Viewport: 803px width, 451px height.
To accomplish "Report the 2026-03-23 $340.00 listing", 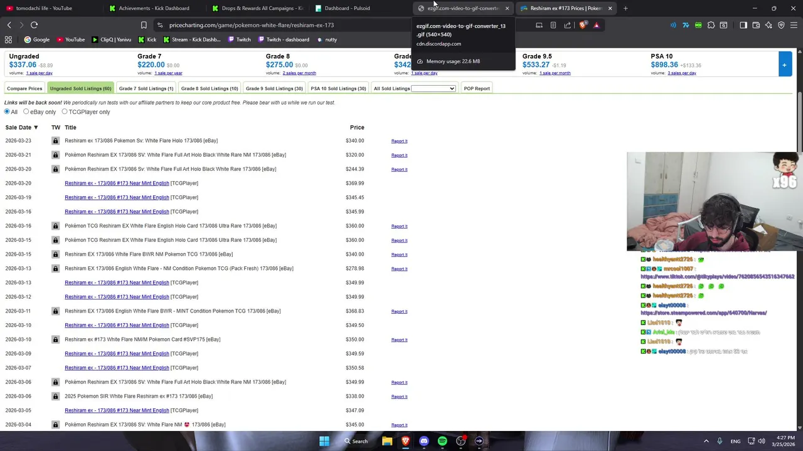I will click(399, 141).
